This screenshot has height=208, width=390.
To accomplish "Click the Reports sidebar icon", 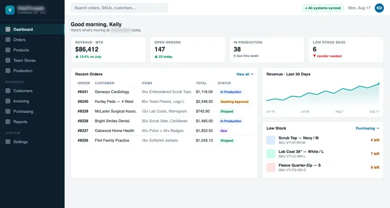I will click(x=8, y=122).
